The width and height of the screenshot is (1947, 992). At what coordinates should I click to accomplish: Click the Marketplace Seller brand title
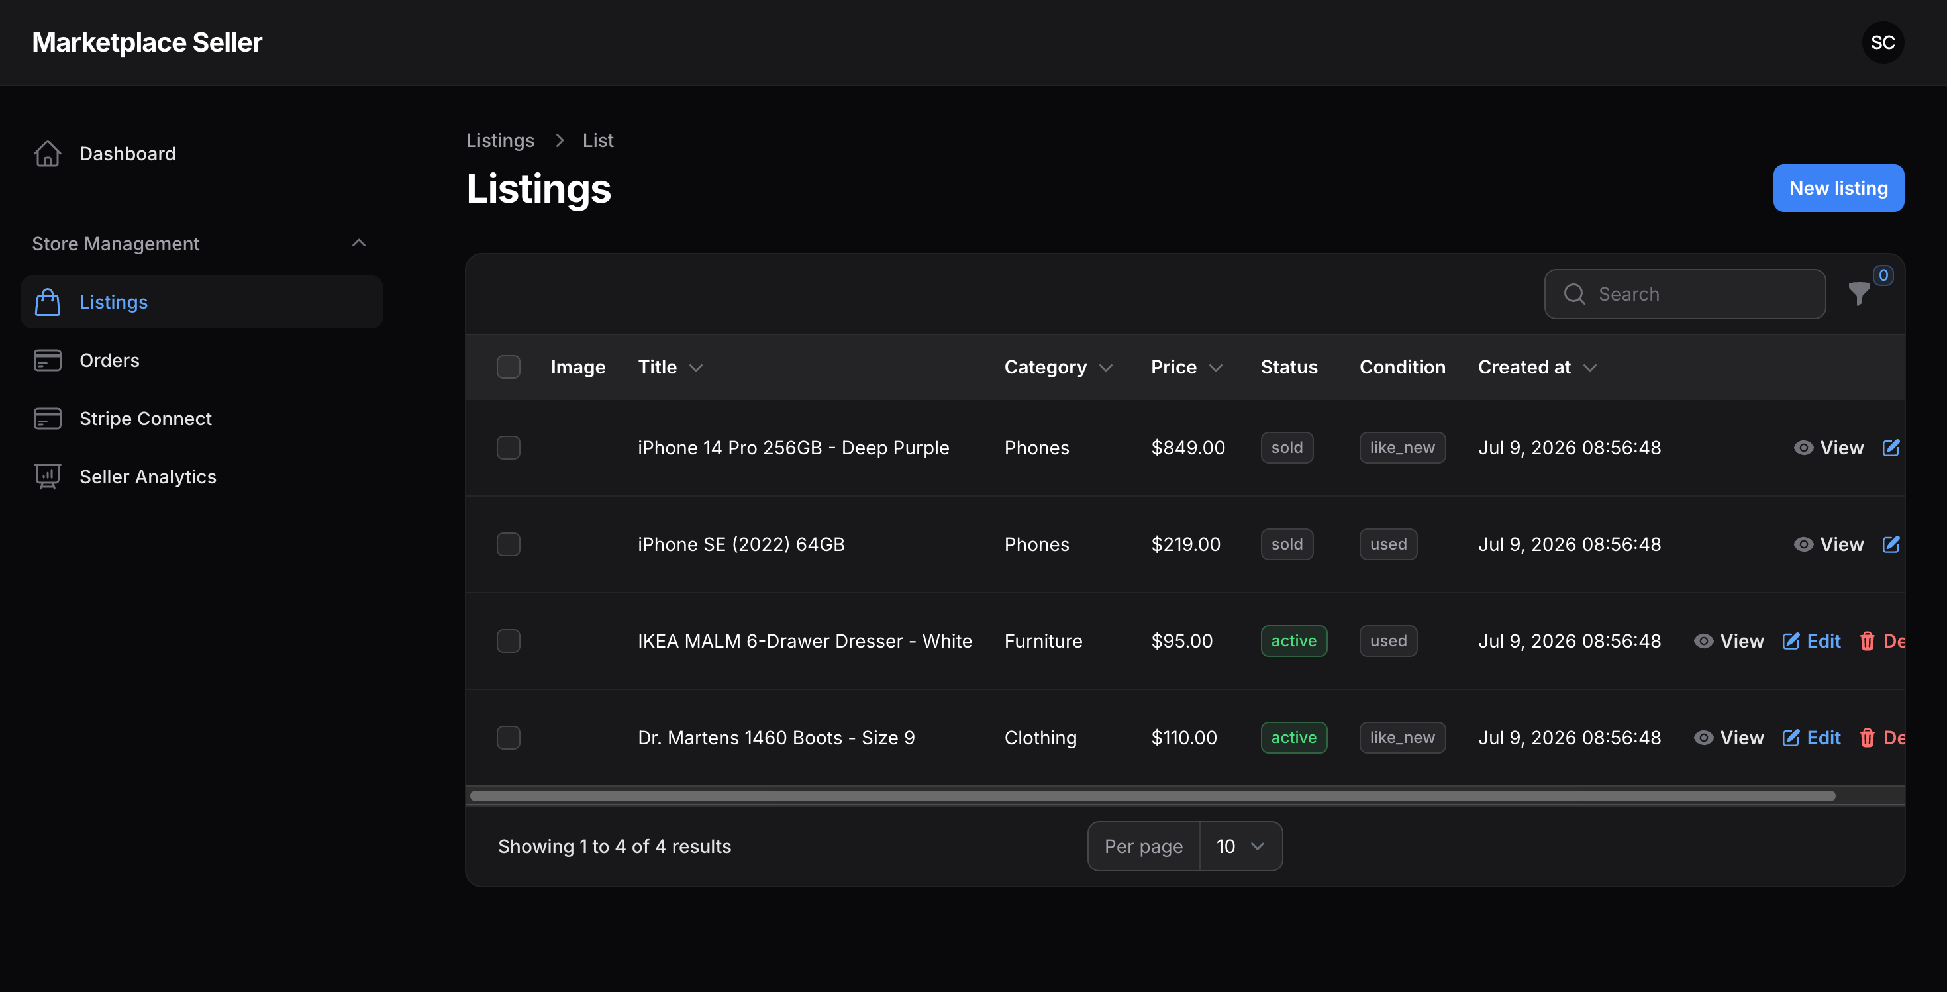pos(146,42)
